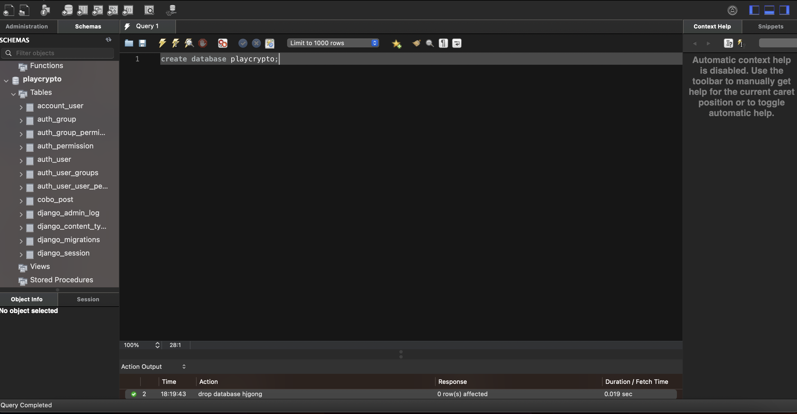Switch to the Administration tab

tap(27, 27)
